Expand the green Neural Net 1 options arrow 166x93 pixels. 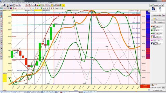[162, 34]
